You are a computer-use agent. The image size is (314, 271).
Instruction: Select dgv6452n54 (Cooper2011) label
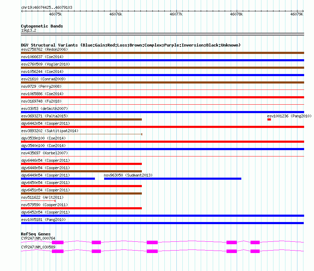coord(46,212)
